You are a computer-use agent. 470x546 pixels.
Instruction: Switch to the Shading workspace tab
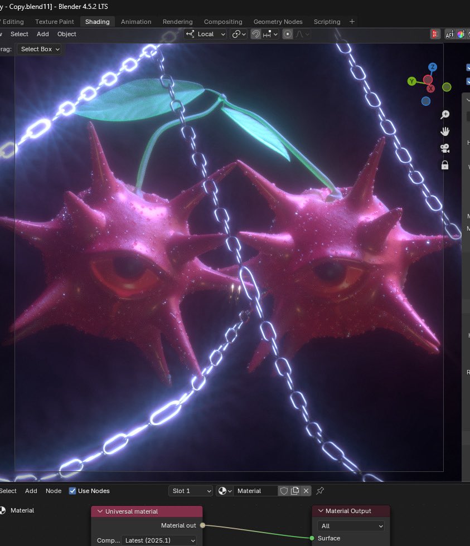tap(97, 22)
